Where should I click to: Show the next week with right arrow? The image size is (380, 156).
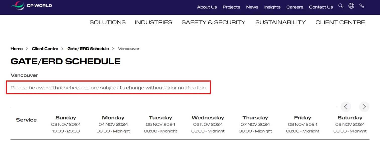[x=364, y=107]
